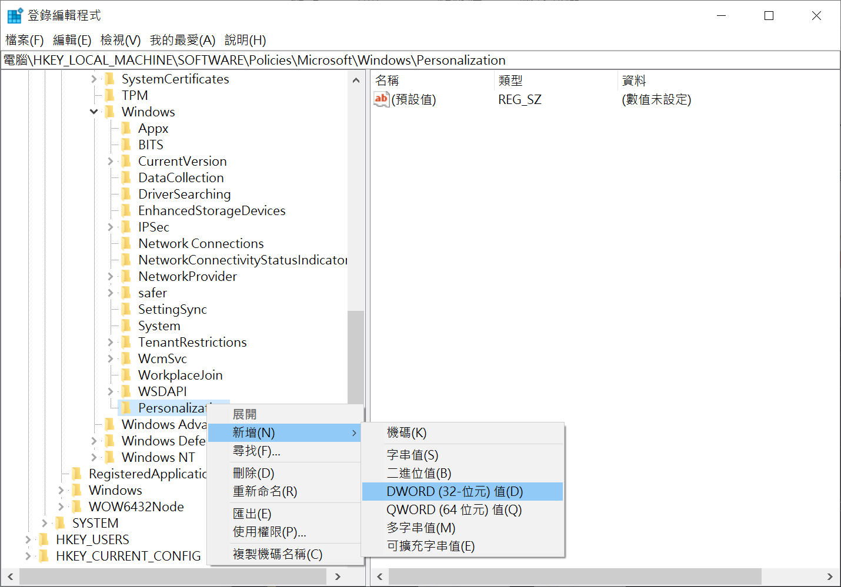The image size is (841, 587).
Task: Click the HKEY_USERS folder icon
Action: (44, 539)
